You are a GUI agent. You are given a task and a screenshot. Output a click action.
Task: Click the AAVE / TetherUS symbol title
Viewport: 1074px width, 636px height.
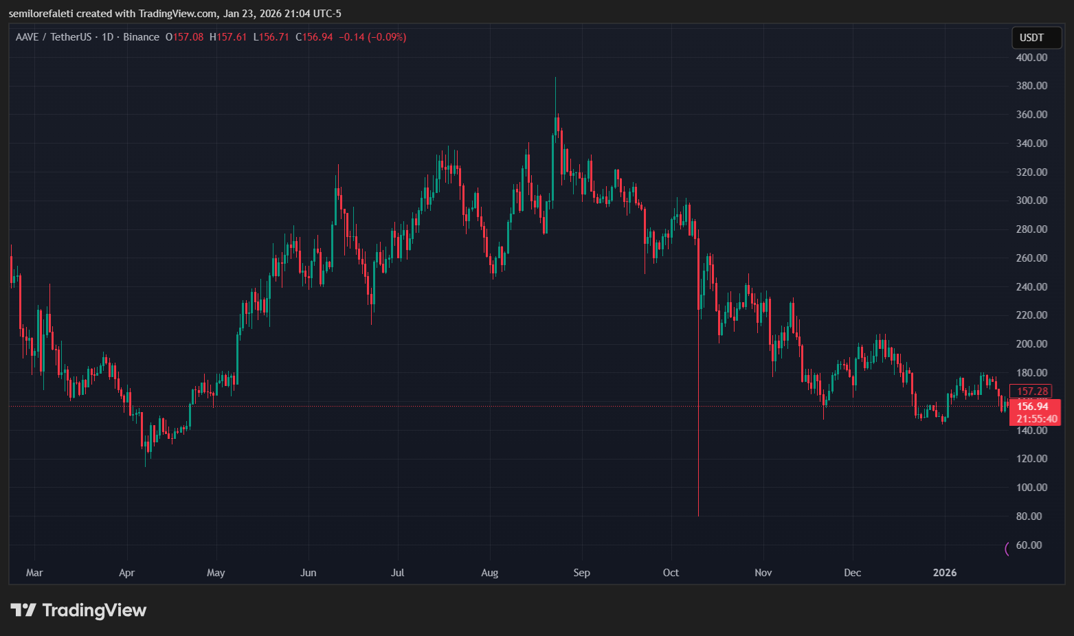tap(54, 37)
